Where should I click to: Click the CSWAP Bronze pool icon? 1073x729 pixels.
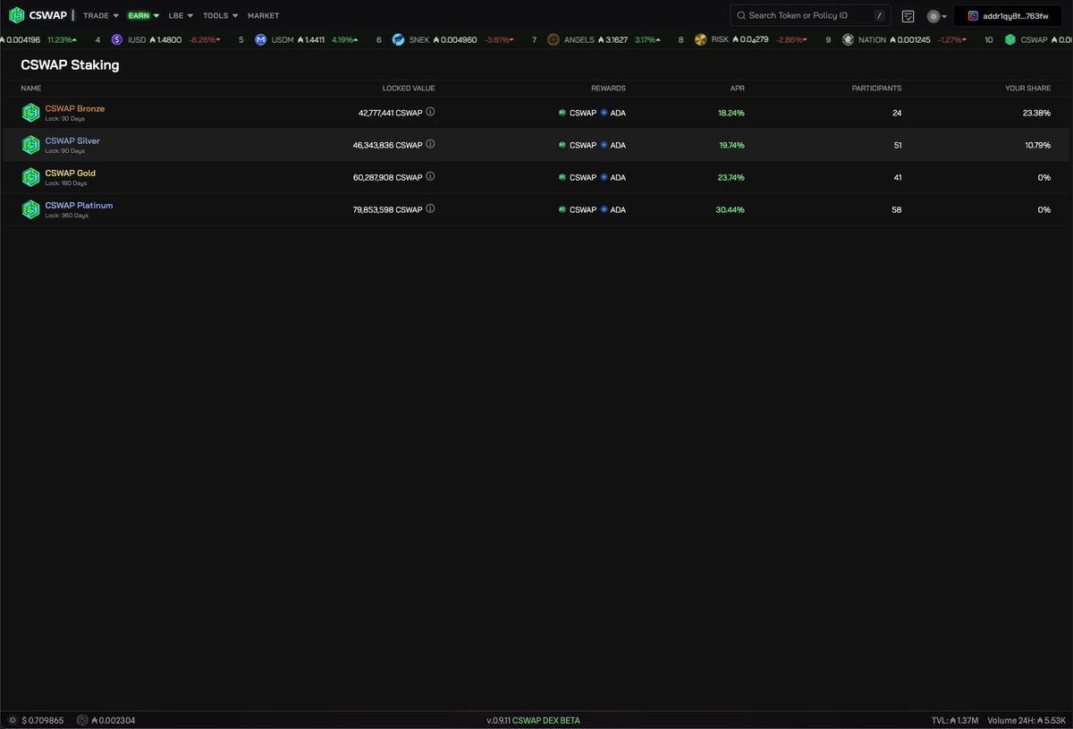[x=30, y=113]
